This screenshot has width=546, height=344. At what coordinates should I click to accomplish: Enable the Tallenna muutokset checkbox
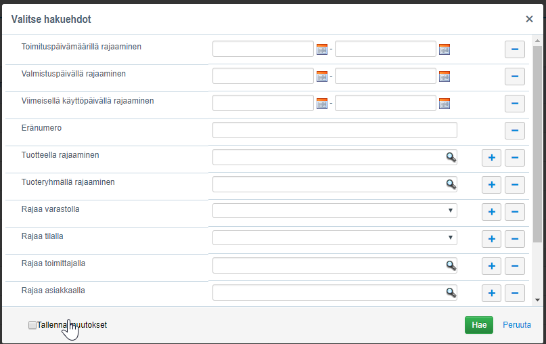(32, 325)
